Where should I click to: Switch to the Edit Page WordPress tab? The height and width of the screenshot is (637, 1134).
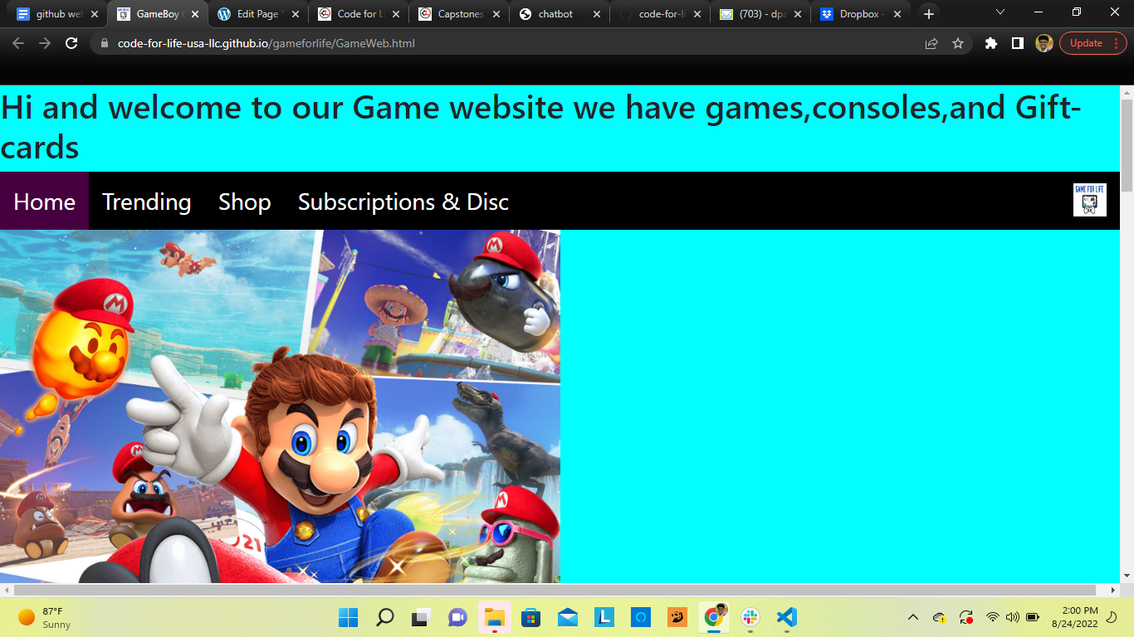[257, 14]
